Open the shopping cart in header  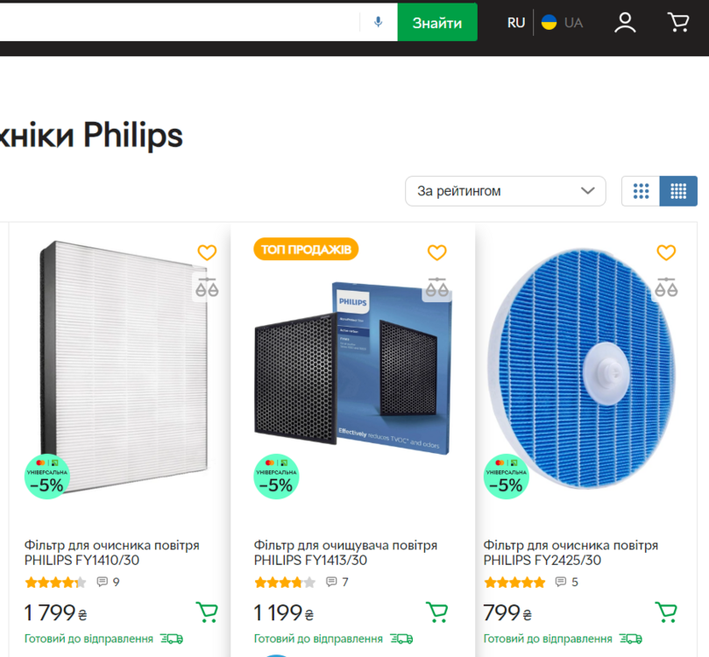678,22
